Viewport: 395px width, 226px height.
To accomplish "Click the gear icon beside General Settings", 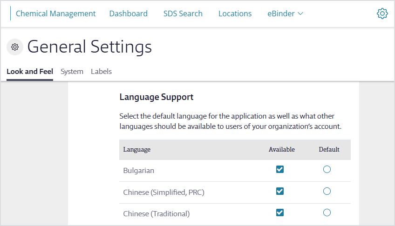I will coord(15,47).
